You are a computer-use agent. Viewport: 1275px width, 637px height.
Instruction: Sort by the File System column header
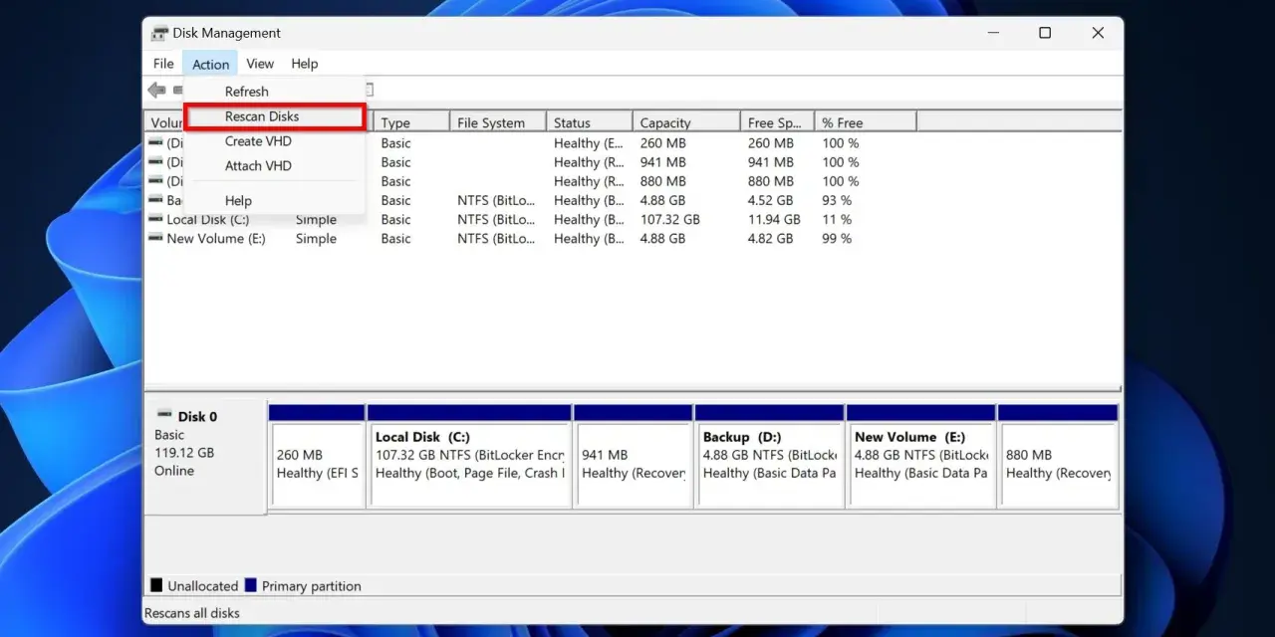point(498,122)
